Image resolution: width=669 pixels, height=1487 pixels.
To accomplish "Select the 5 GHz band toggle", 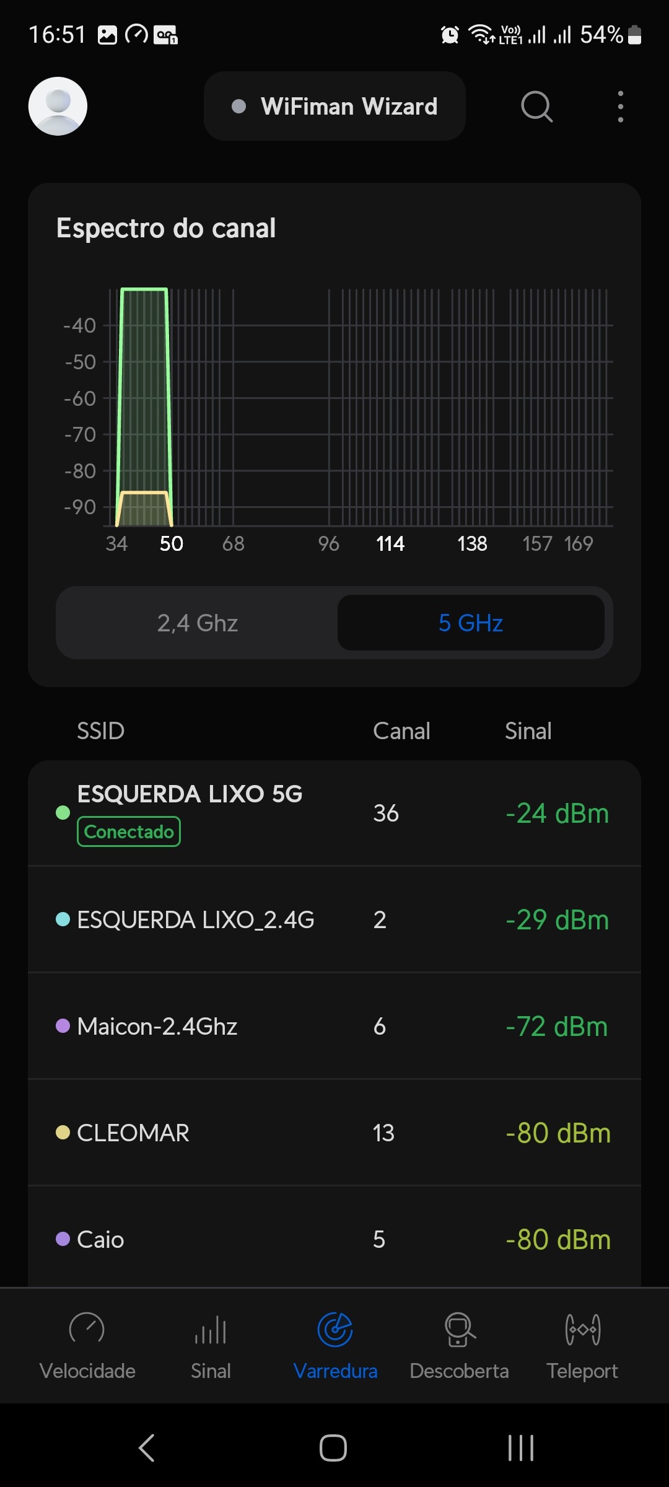I will click(x=471, y=623).
